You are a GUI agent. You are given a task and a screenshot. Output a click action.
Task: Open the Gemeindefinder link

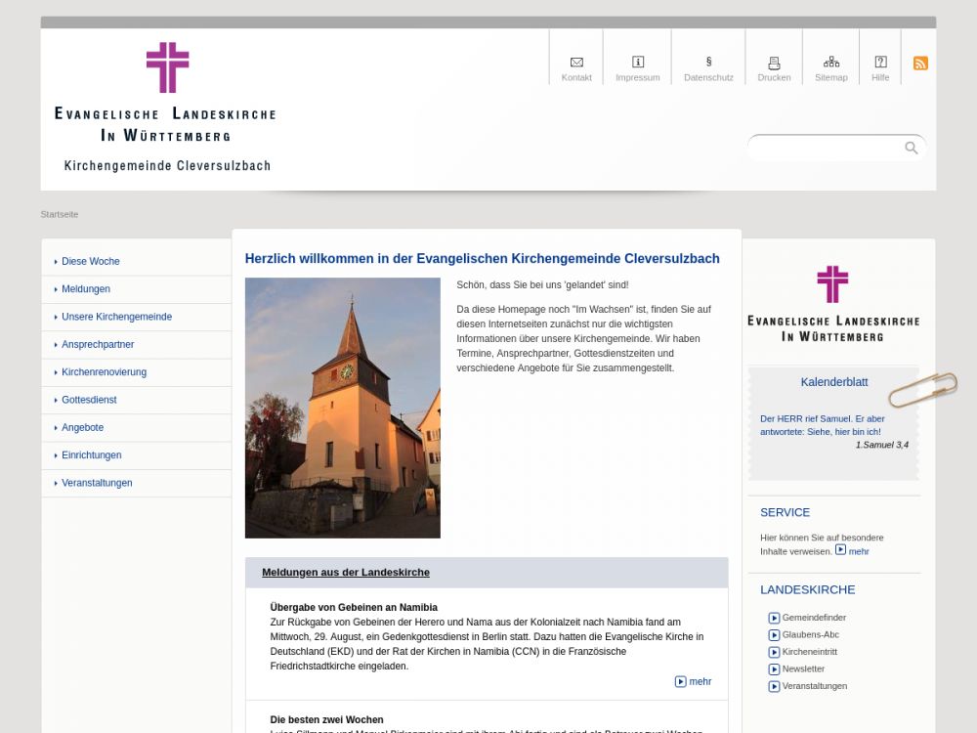click(814, 618)
